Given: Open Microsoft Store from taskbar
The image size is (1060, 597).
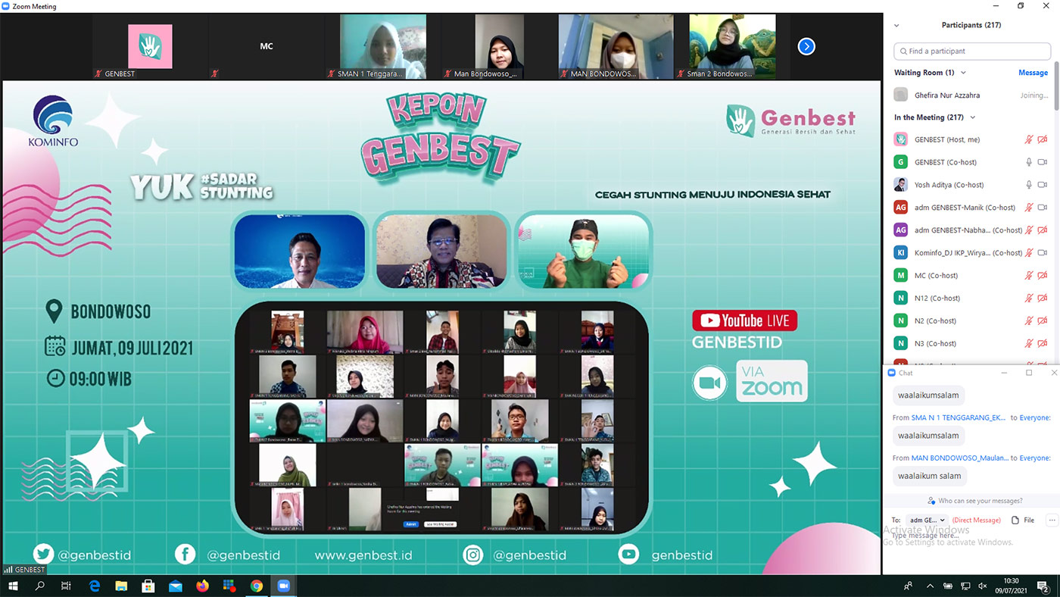Looking at the screenshot, I should [x=148, y=586].
